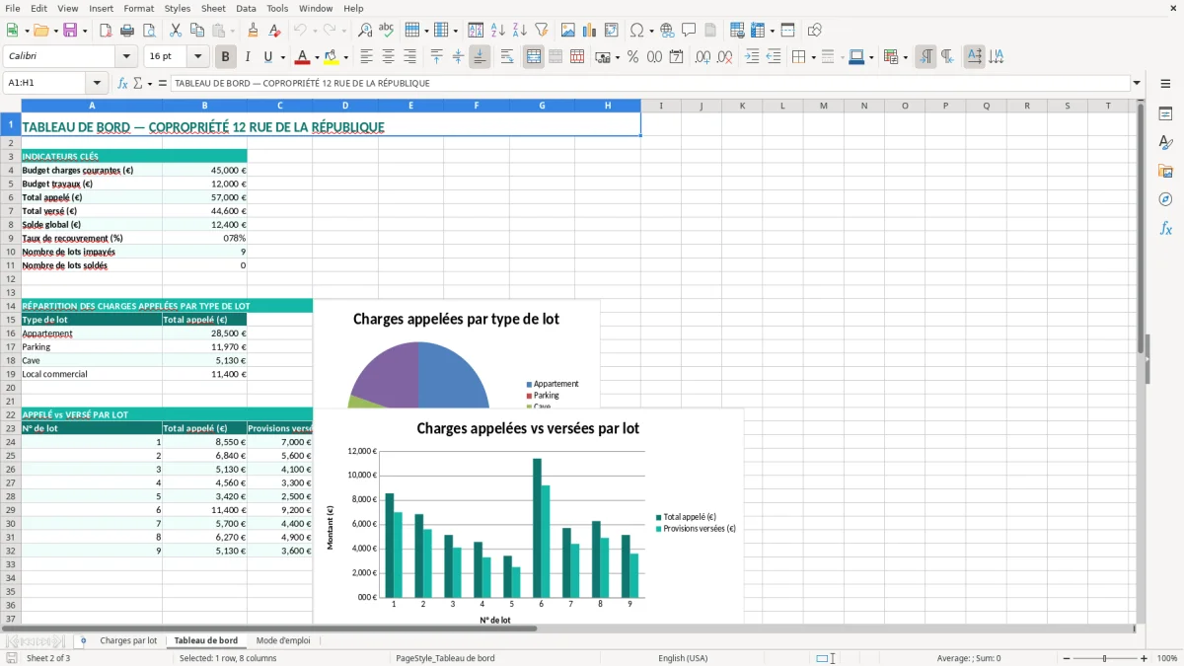1184x666 pixels.
Task: Open the borders dropdown arrow
Action: point(815,57)
